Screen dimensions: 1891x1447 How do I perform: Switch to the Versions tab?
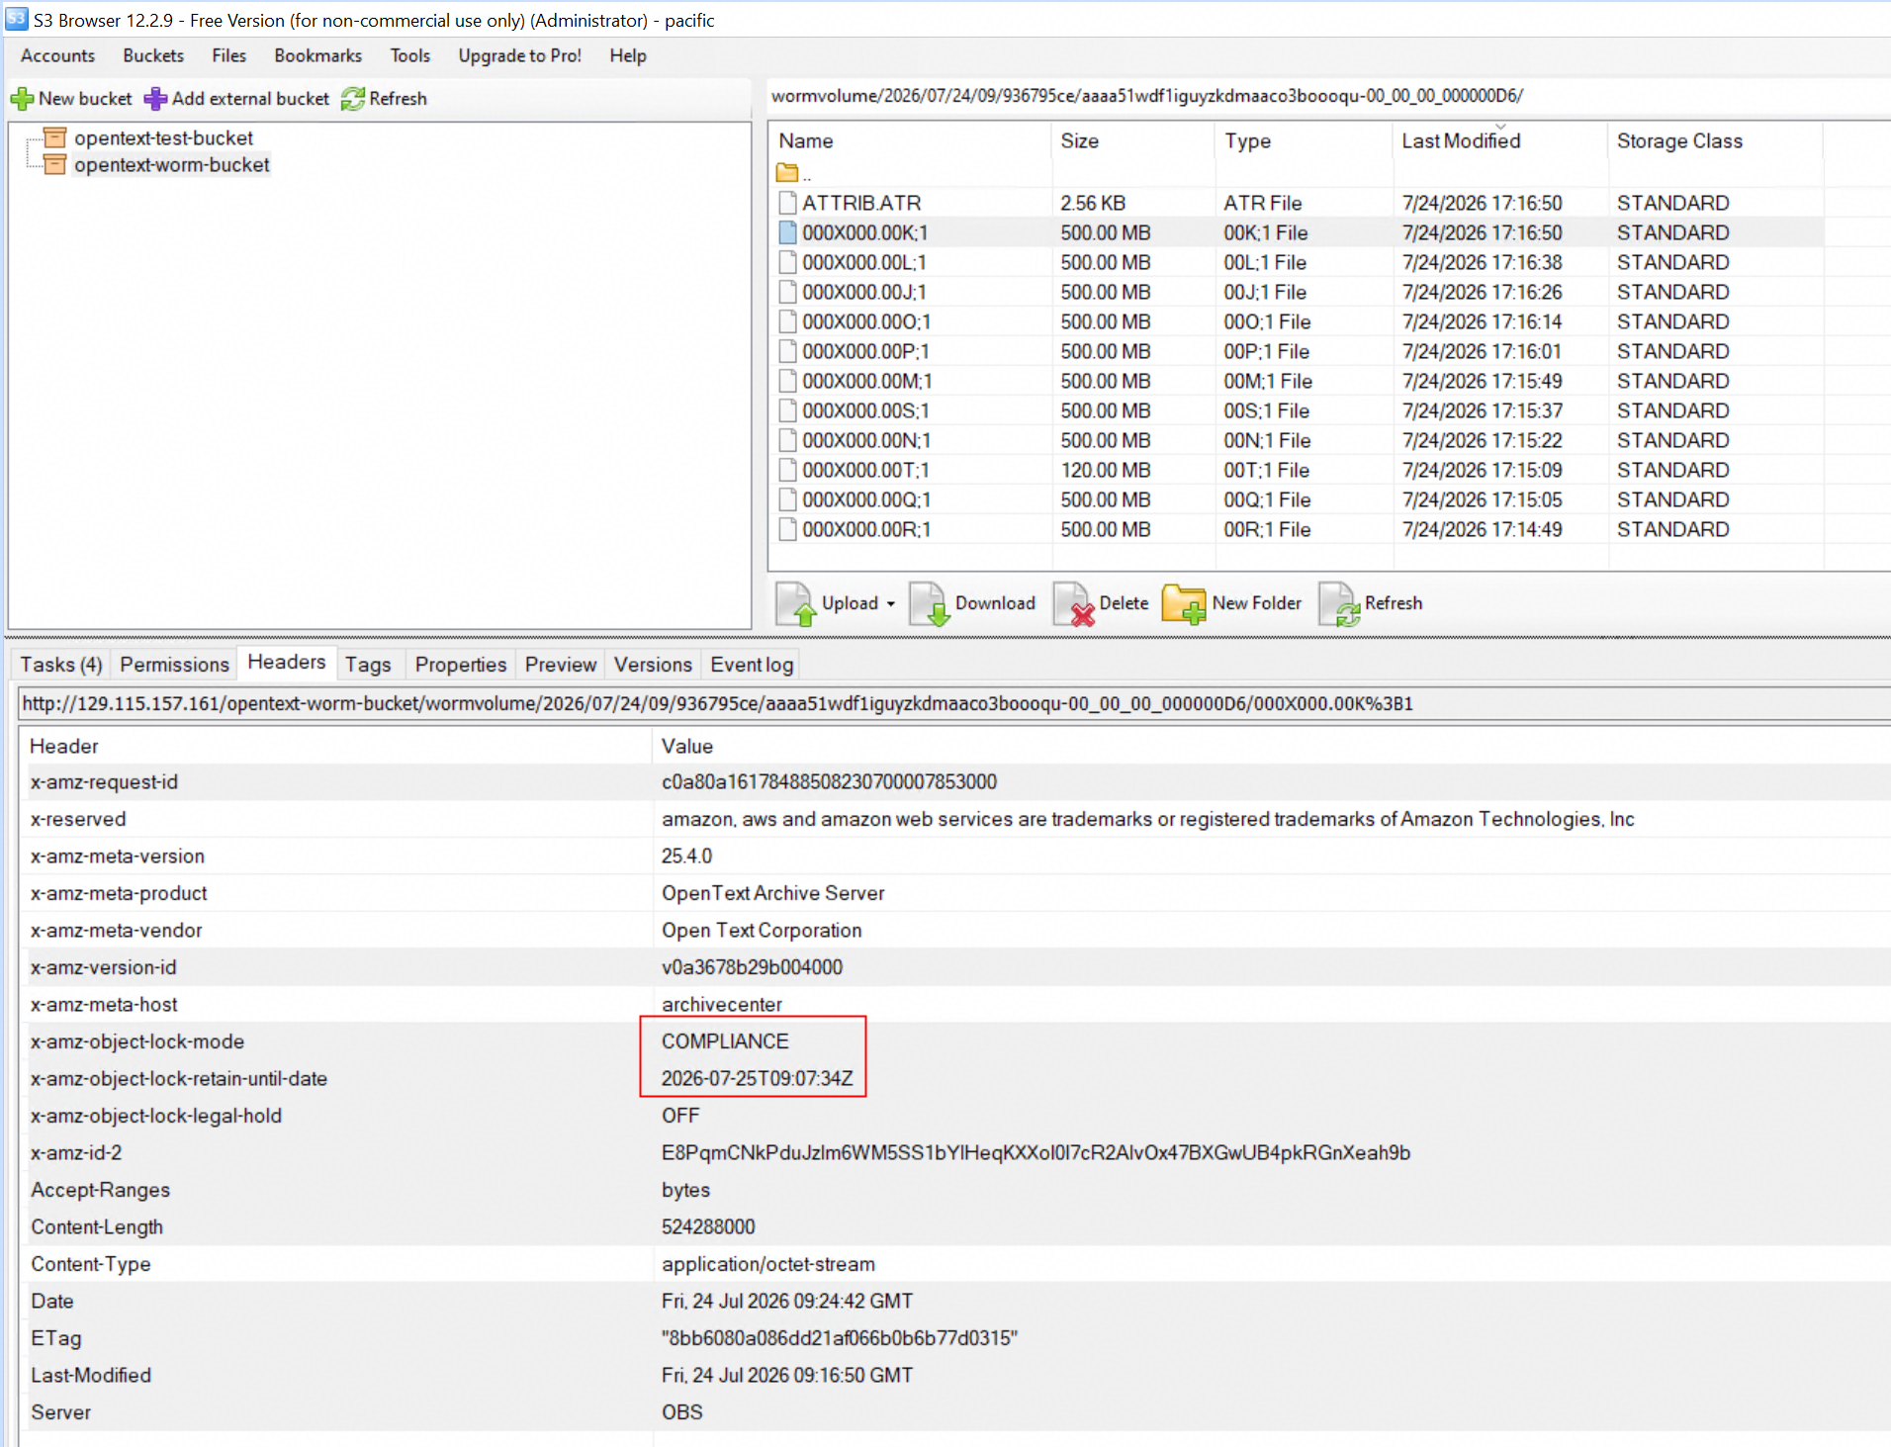click(653, 665)
